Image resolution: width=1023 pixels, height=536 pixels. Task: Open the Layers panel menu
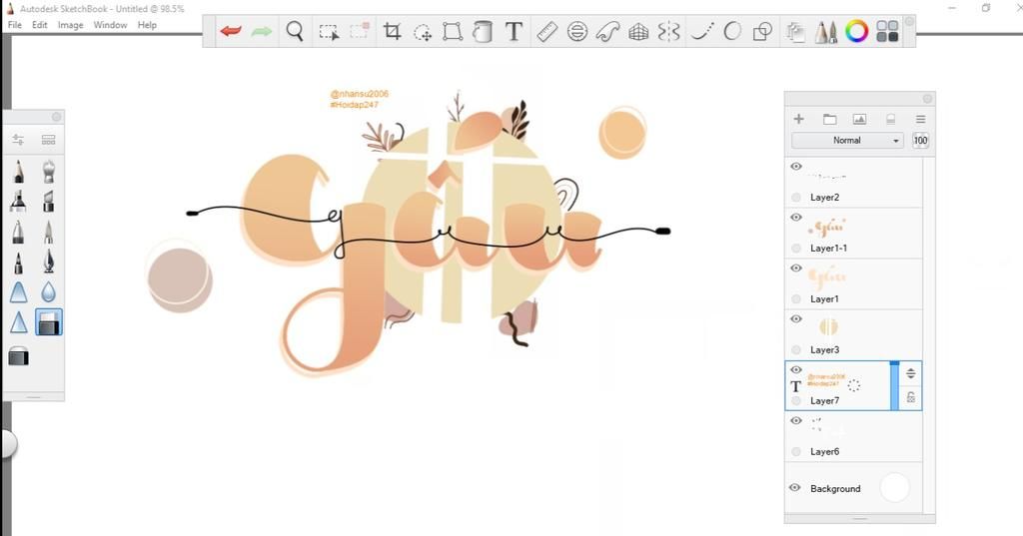click(920, 120)
